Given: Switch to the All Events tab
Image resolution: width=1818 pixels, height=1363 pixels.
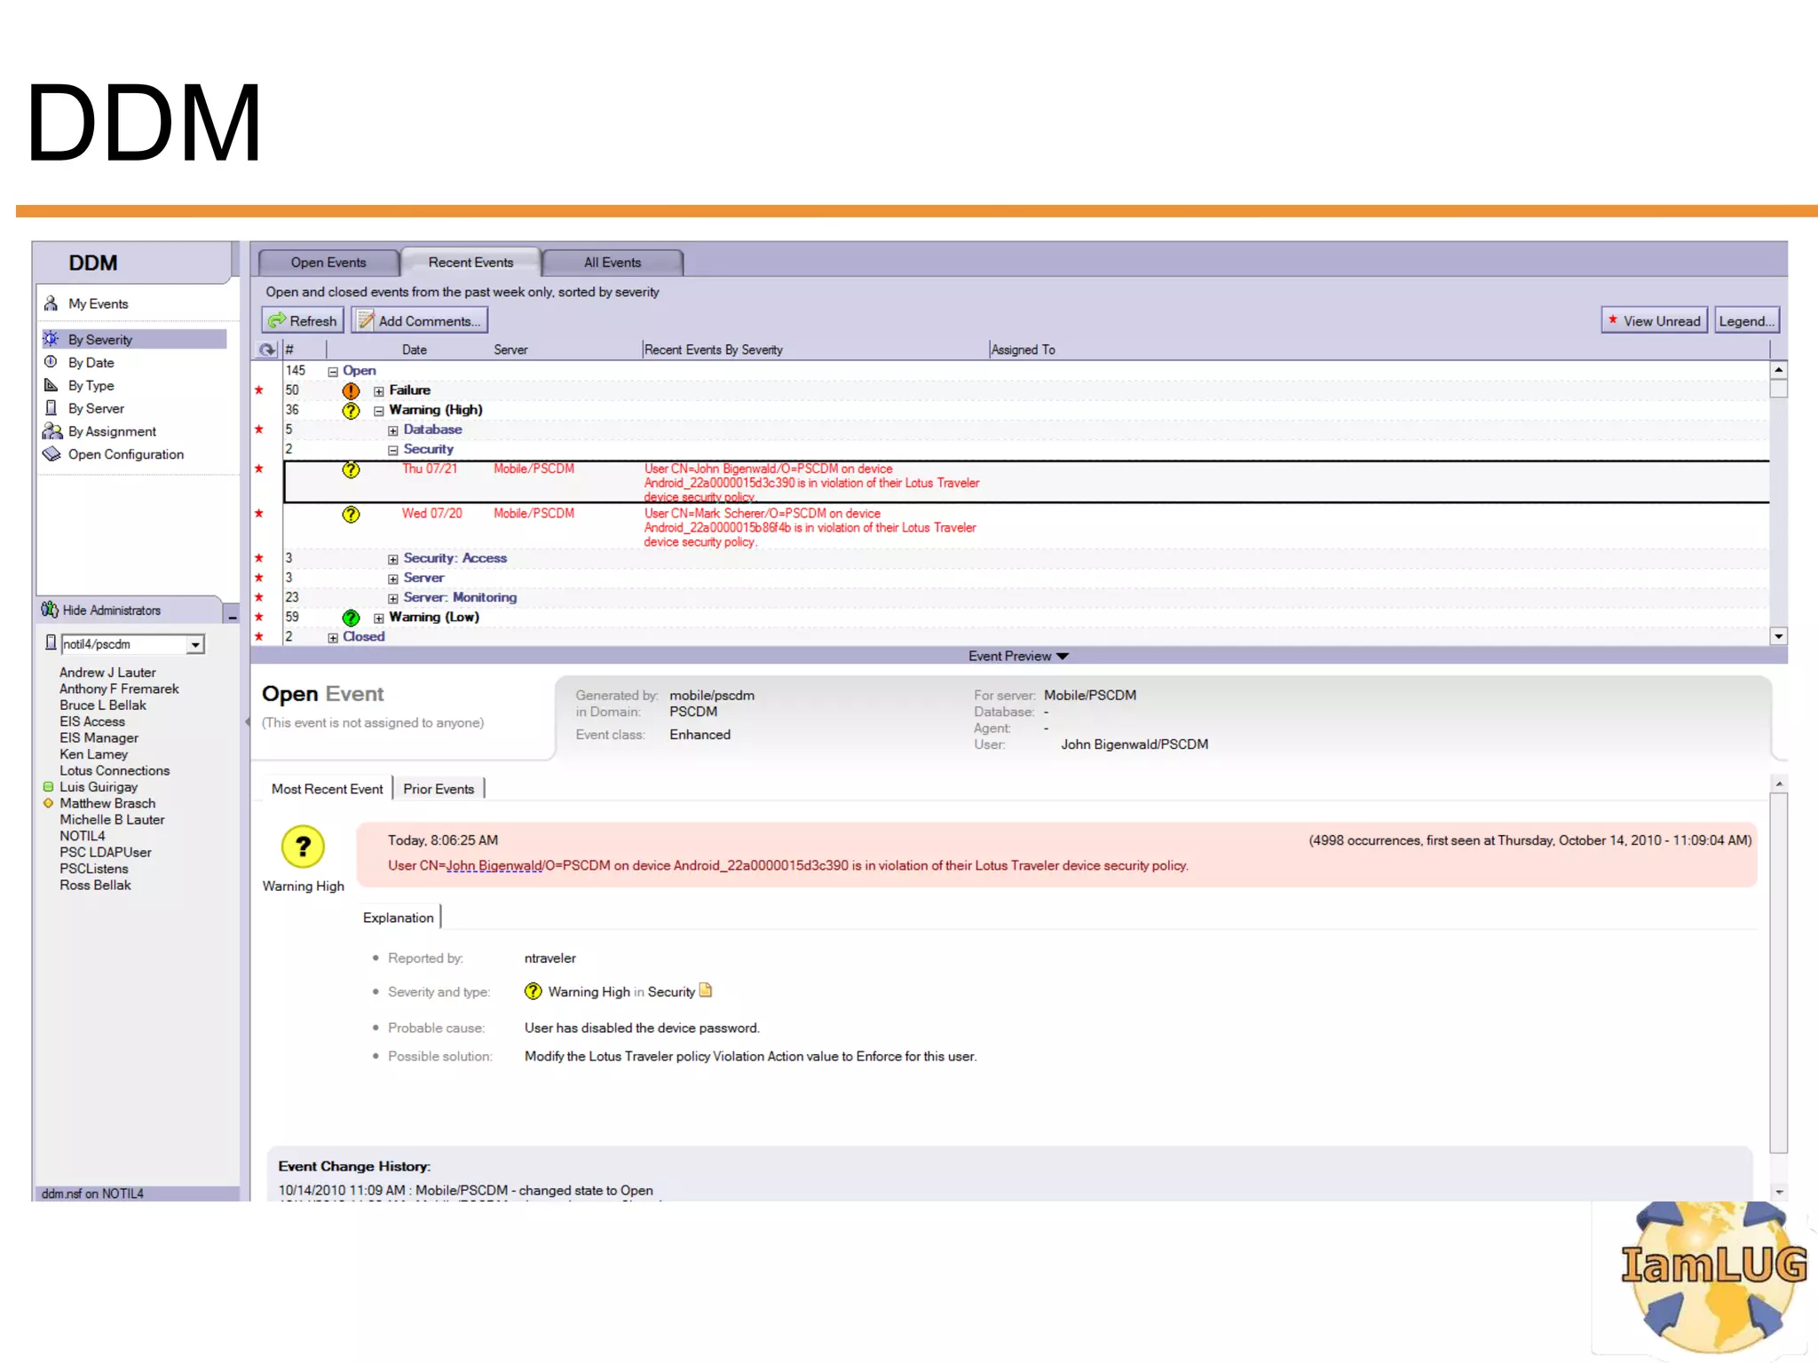Looking at the screenshot, I should point(612,263).
